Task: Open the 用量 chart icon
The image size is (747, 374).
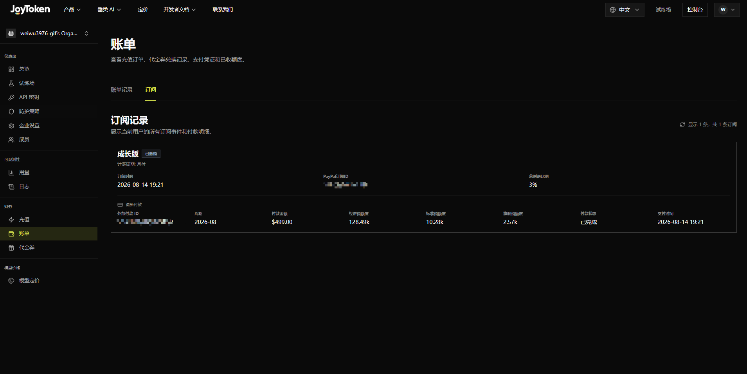Action: (x=11, y=173)
